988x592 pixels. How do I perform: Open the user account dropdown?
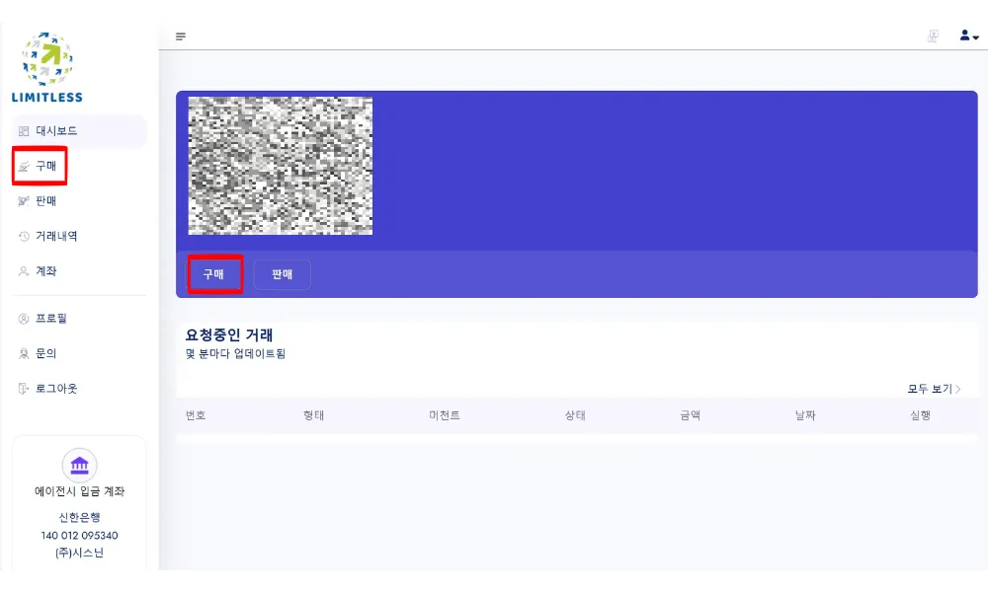(969, 36)
